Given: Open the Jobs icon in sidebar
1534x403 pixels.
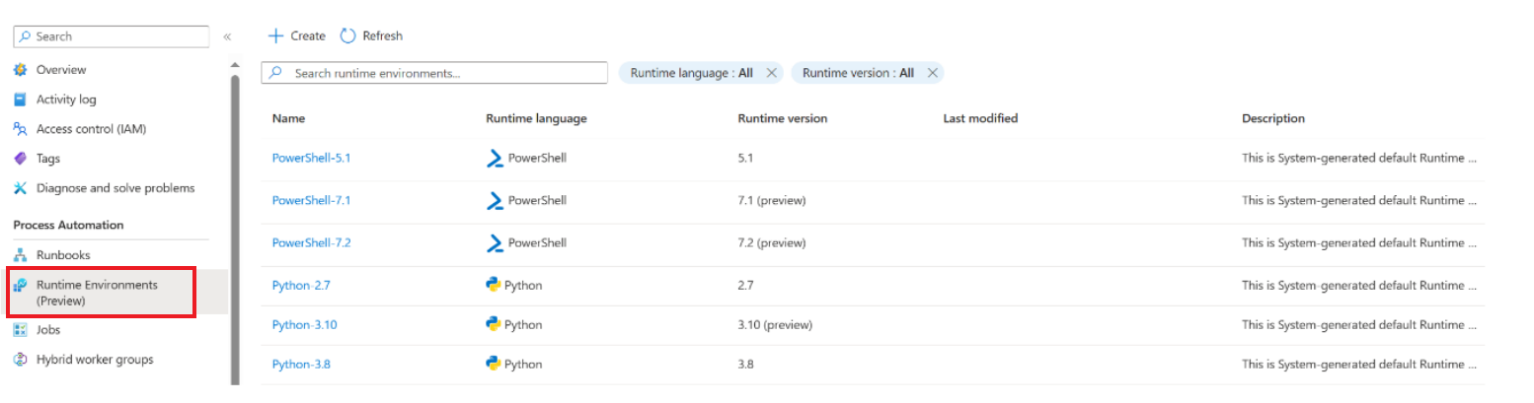Looking at the screenshot, I should coord(20,330).
